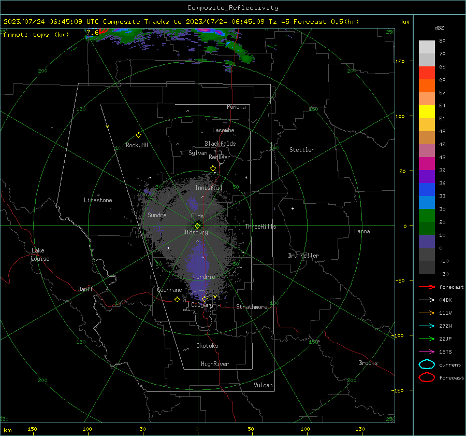Click the Sylvan label
This screenshot has height=436, width=466.
pyautogui.click(x=198, y=153)
